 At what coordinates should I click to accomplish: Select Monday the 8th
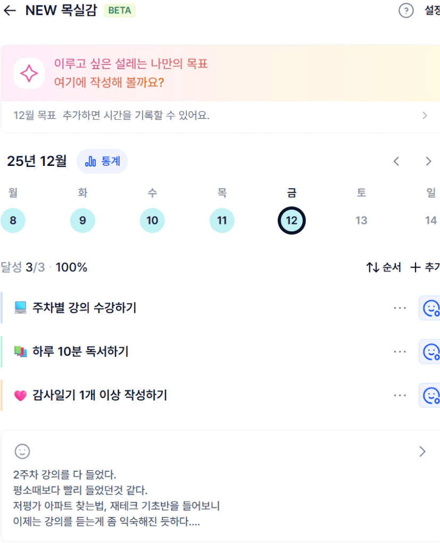click(x=13, y=220)
